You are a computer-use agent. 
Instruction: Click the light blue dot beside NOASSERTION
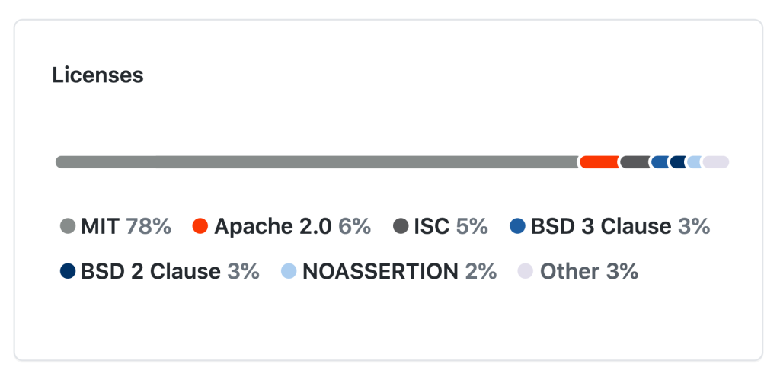289,271
